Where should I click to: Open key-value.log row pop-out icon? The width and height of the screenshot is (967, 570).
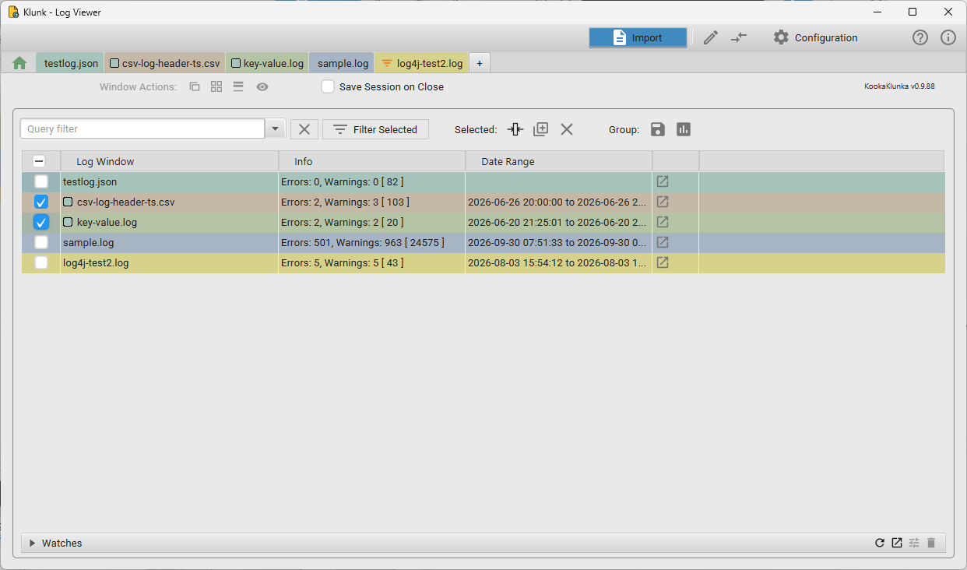pos(663,222)
